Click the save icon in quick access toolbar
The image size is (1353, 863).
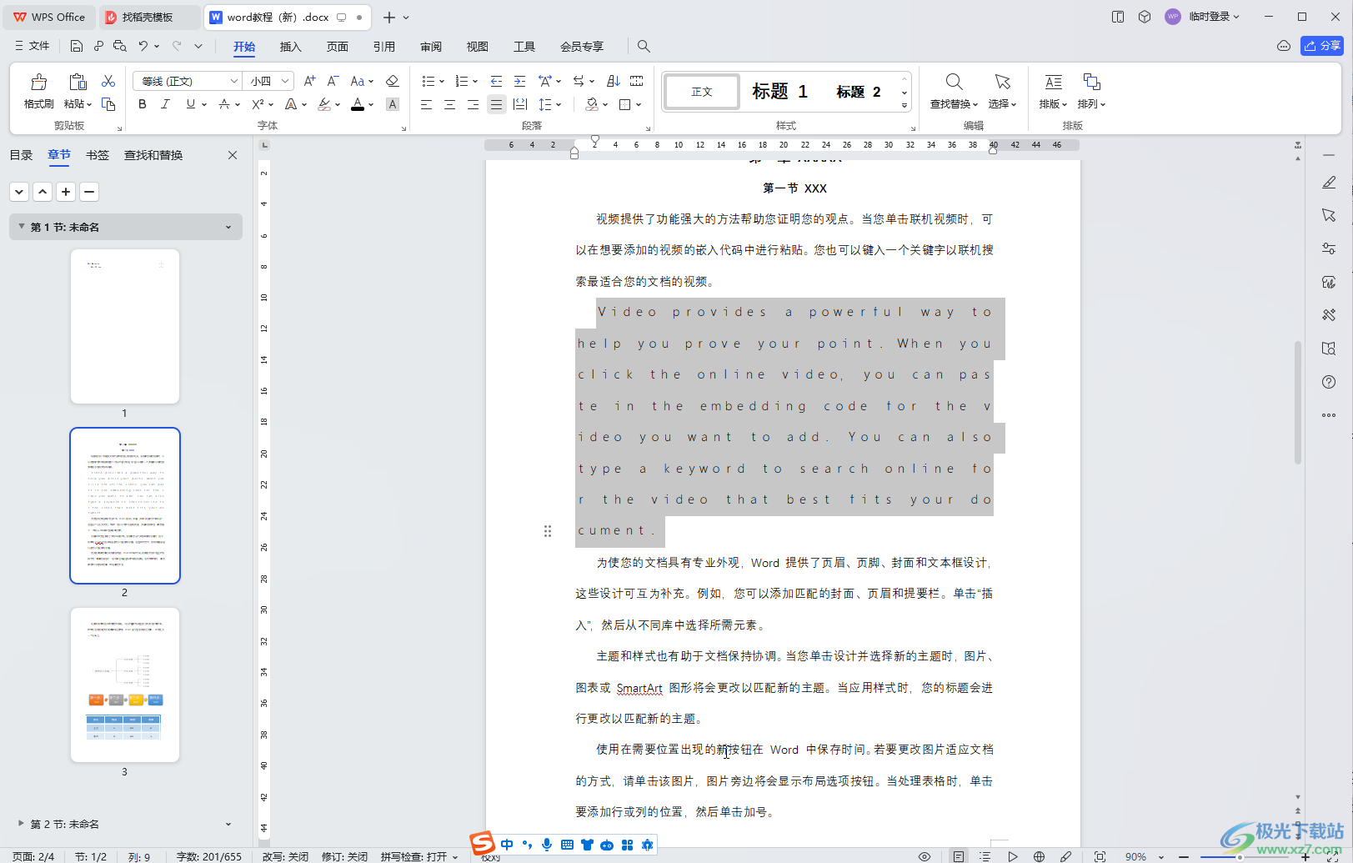point(76,46)
